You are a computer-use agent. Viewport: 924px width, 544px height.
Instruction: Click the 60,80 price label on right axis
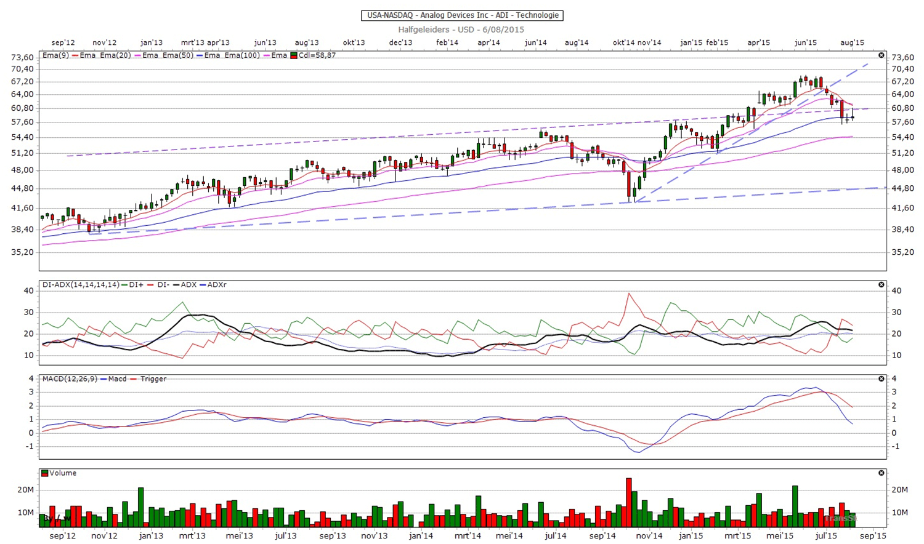902,108
